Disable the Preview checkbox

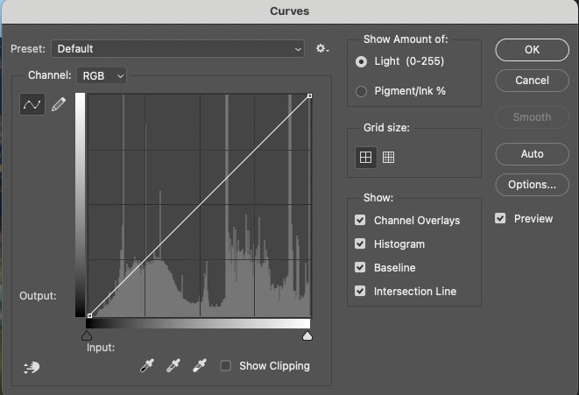(500, 218)
